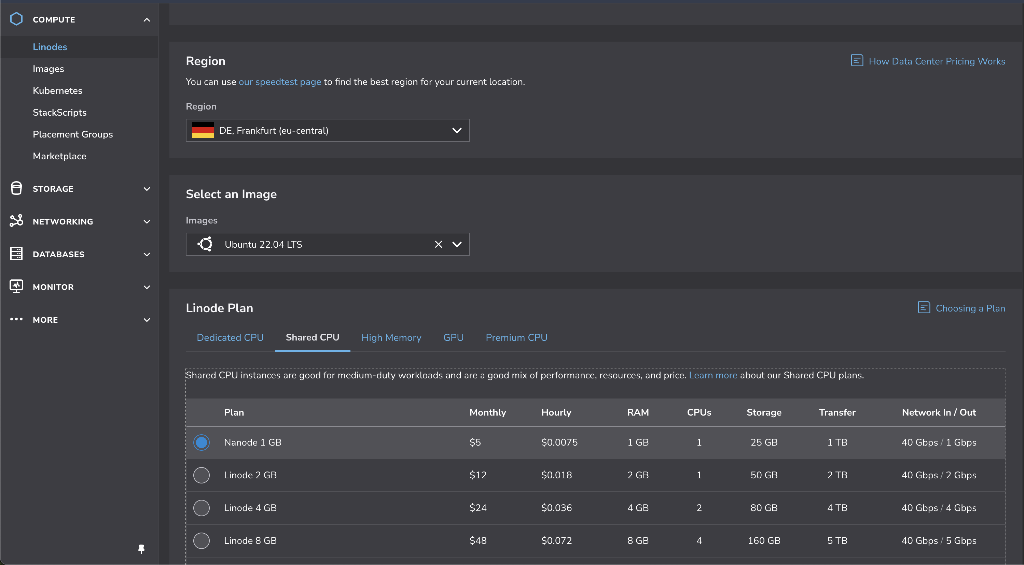Click the sidebar pin icon

(141, 549)
